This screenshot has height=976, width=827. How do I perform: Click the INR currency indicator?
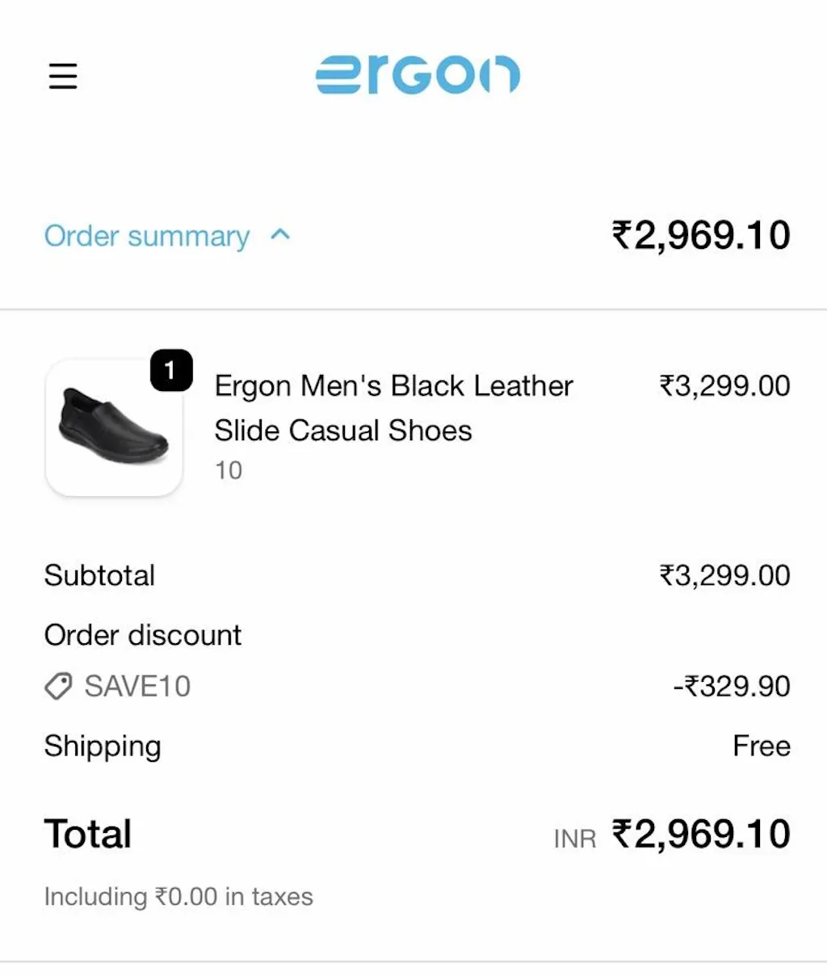coord(575,839)
